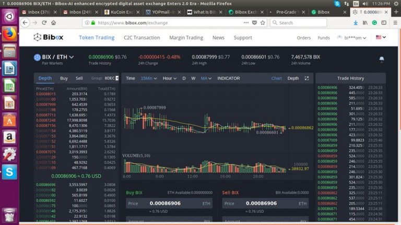Open the language flag dropdown
The height and width of the screenshot is (225, 401).
pyautogui.click(x=381, y=37)
